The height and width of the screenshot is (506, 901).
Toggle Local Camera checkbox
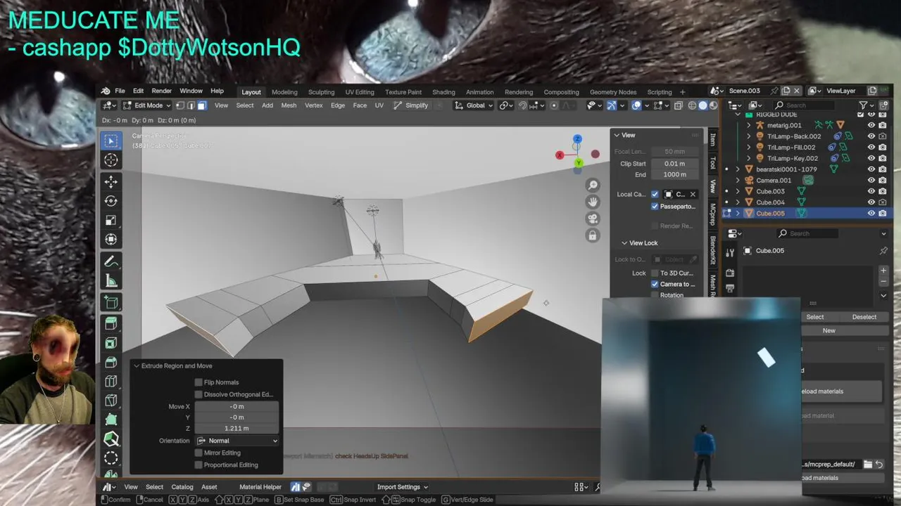[x=655, y=194]
